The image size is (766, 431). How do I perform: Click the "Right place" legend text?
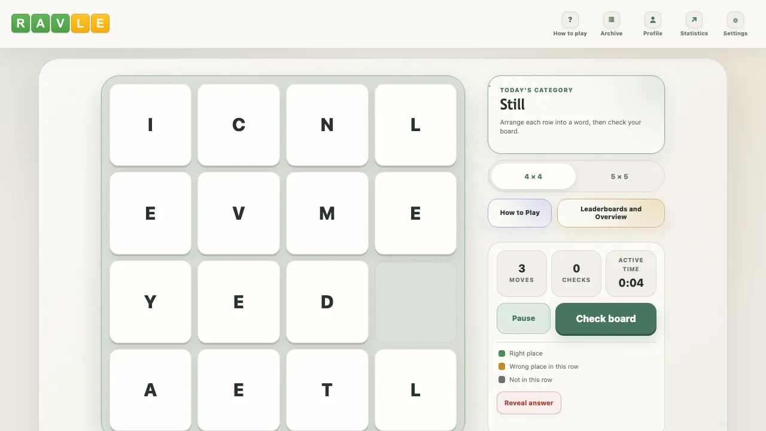526,354
